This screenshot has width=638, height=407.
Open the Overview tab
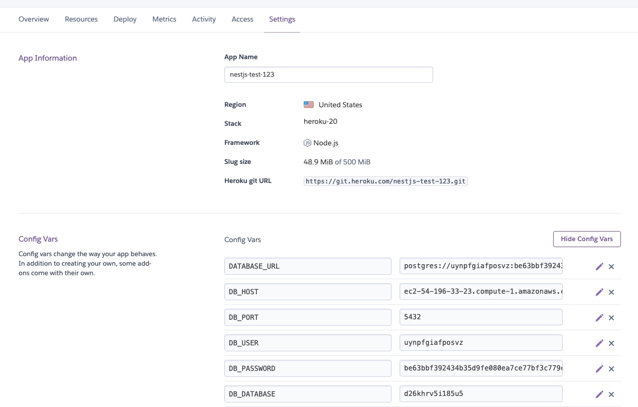34,19
